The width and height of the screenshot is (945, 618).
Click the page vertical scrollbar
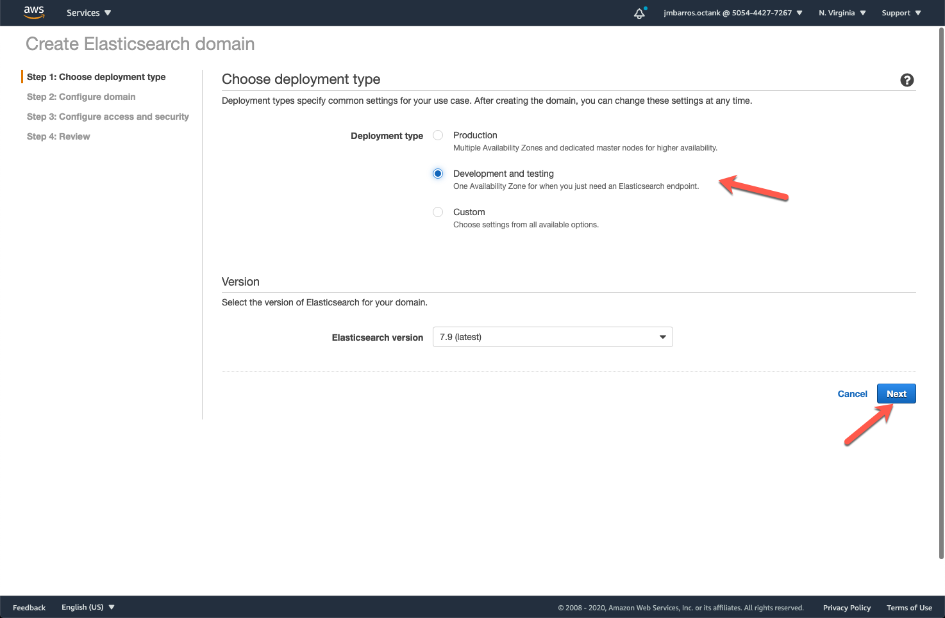941,293
